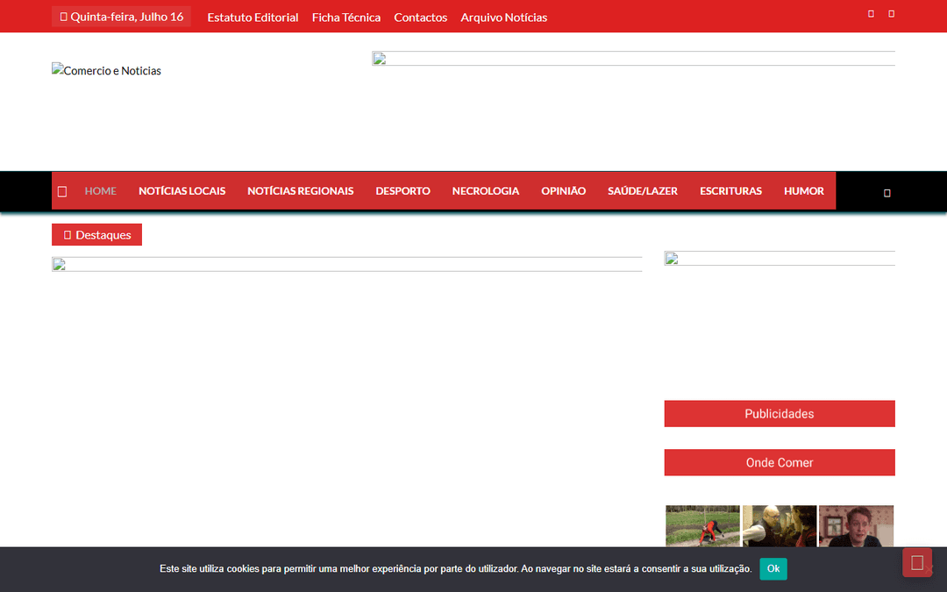Open the SAÚDE/LAZER section
The height and width of the screenshot is (592, 947).
(x=643, y=191)
